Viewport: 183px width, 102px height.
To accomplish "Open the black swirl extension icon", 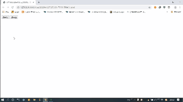I will tap(160, 7).
